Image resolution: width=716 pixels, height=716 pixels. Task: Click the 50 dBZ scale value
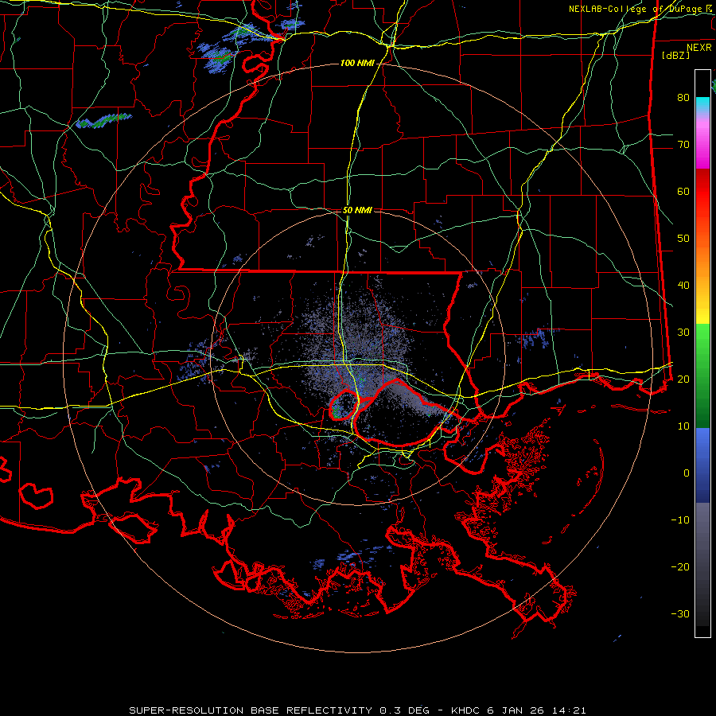click(x=683, y=239)
